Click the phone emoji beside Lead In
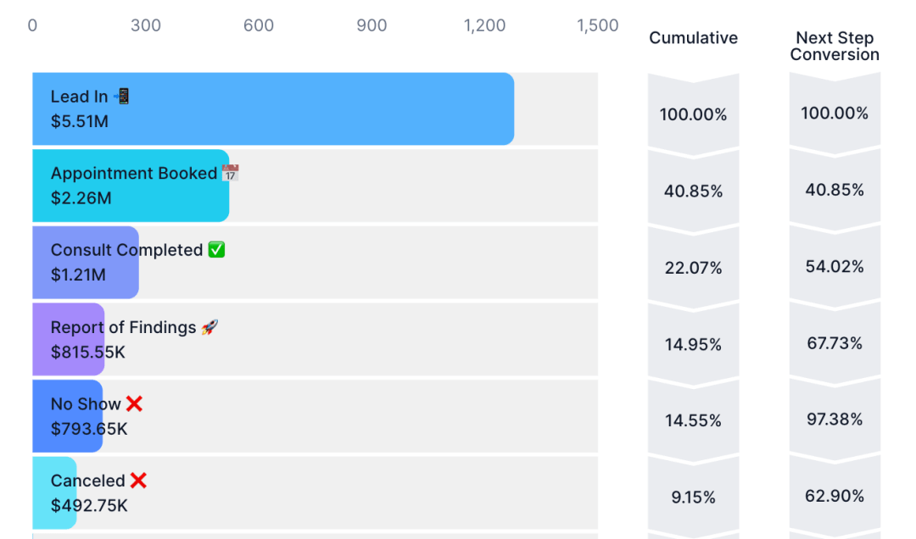Screen dimensions: 916x539 point(121,96)
